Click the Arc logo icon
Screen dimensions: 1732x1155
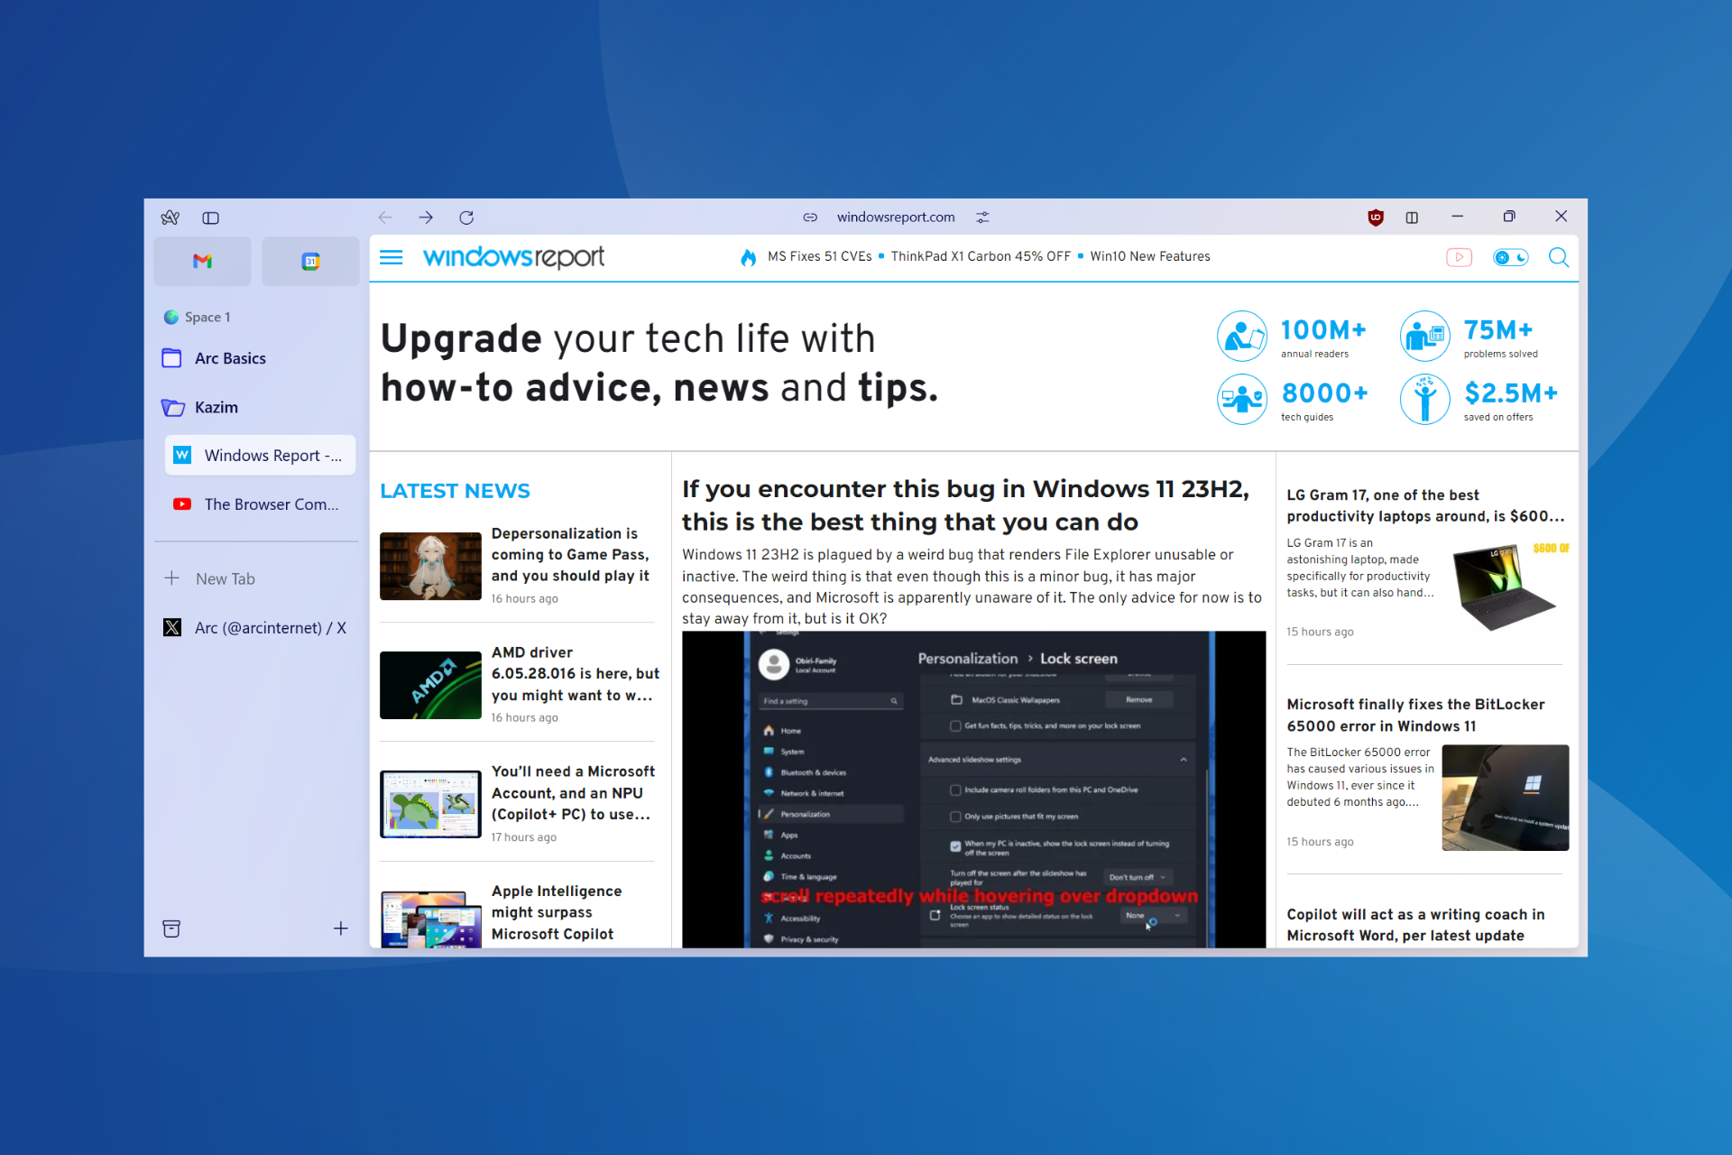click(170, 217)
